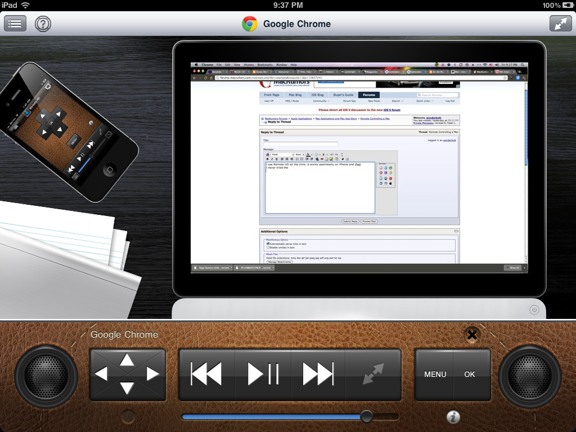Collapse the Additional Options section
576x432 pixels.
pyautogui.click(x=456, y=231)
